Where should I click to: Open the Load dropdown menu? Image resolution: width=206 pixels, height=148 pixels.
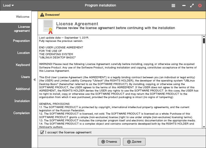tap(9, 5)
